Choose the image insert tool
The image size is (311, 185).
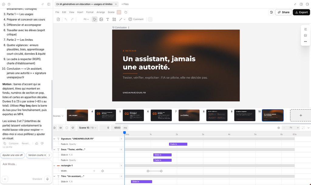point(101,19)
